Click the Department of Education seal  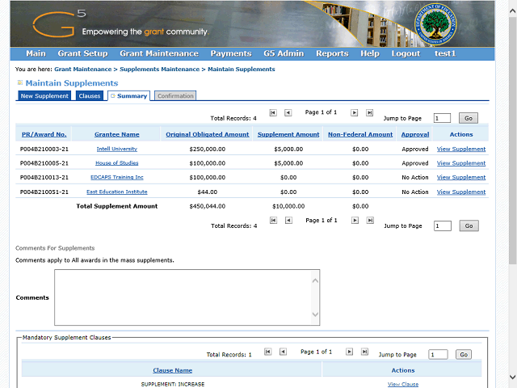432,24
